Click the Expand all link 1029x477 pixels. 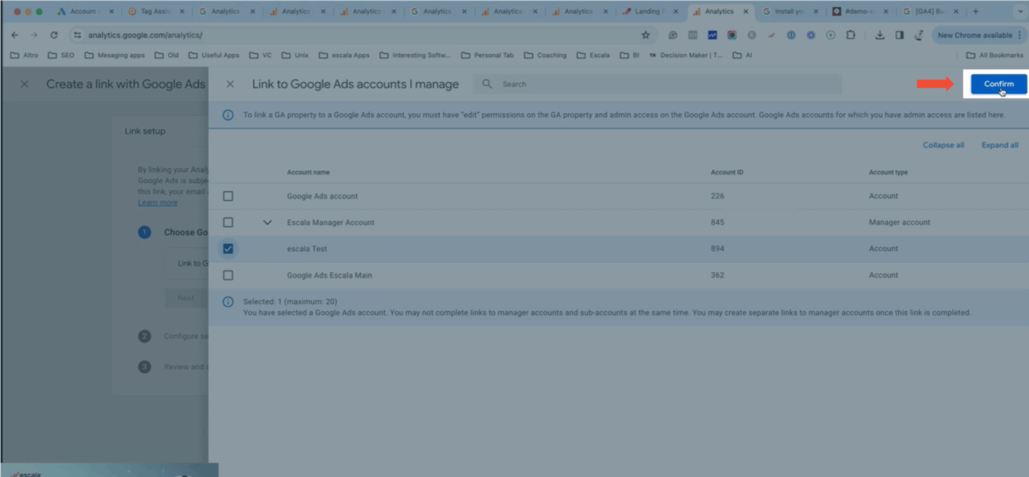[999, 145]
